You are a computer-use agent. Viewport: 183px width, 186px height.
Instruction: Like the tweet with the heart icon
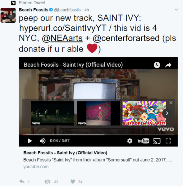73,182
